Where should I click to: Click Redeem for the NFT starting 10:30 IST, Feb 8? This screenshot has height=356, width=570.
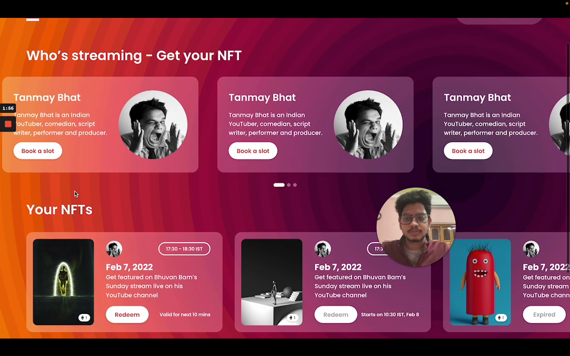[x=335, y=314]
